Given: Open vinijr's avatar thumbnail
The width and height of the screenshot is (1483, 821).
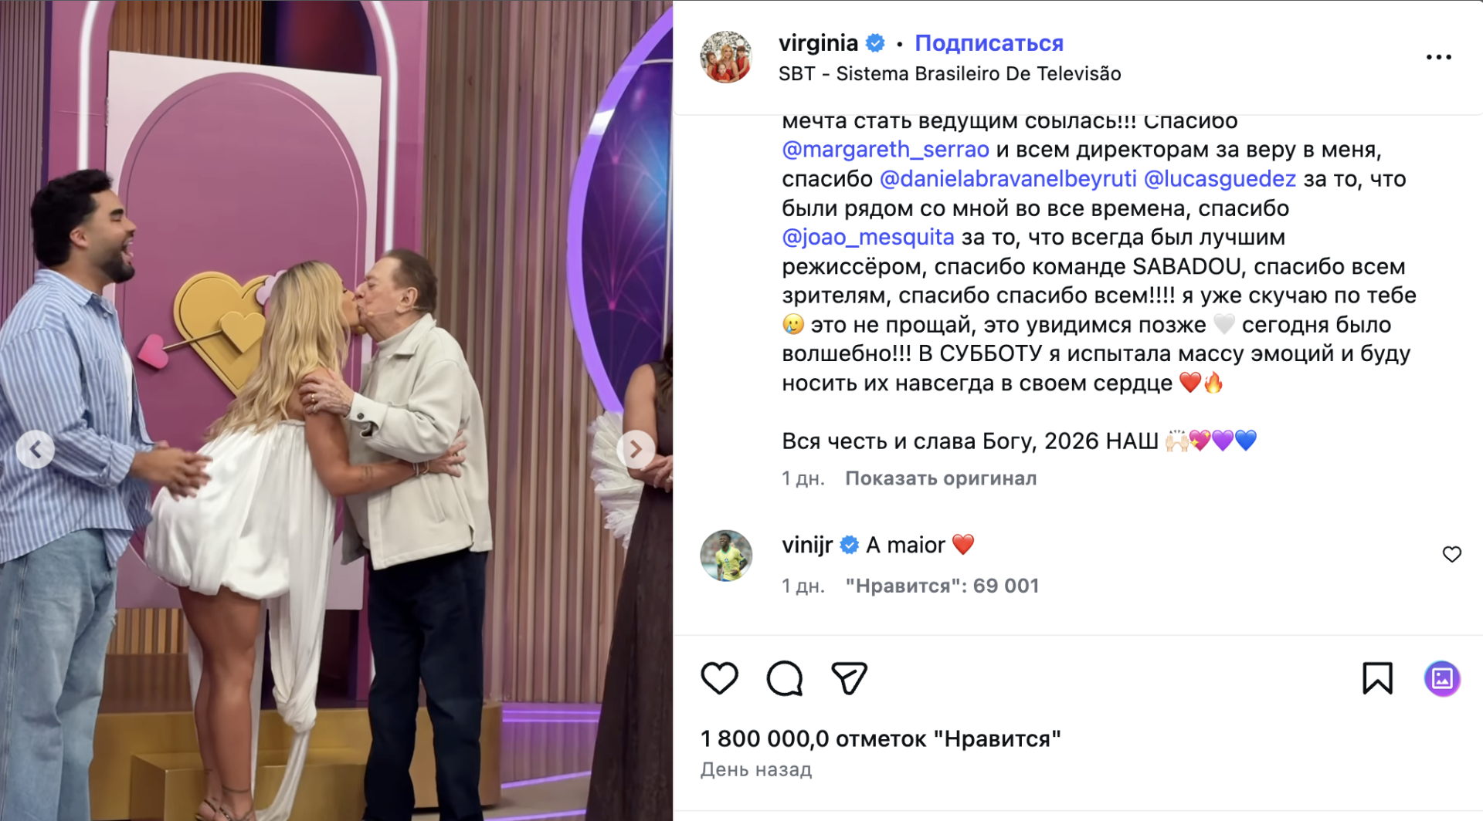Looking at the screenshot, I should (726, 556).
